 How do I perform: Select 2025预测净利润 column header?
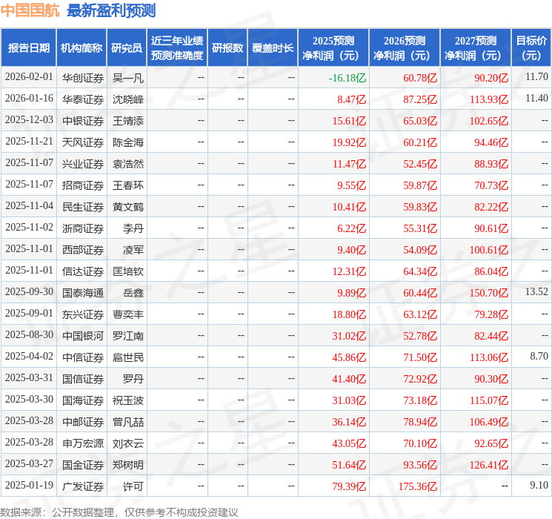click(x=333, y=47)
